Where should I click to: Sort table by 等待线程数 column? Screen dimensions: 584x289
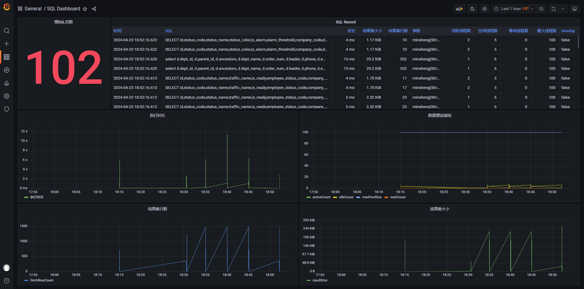point(519,31)
